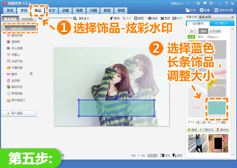Click the 裁剪 scissors crop icon
This screenshot has width=237, height=168.
(162, 18)
